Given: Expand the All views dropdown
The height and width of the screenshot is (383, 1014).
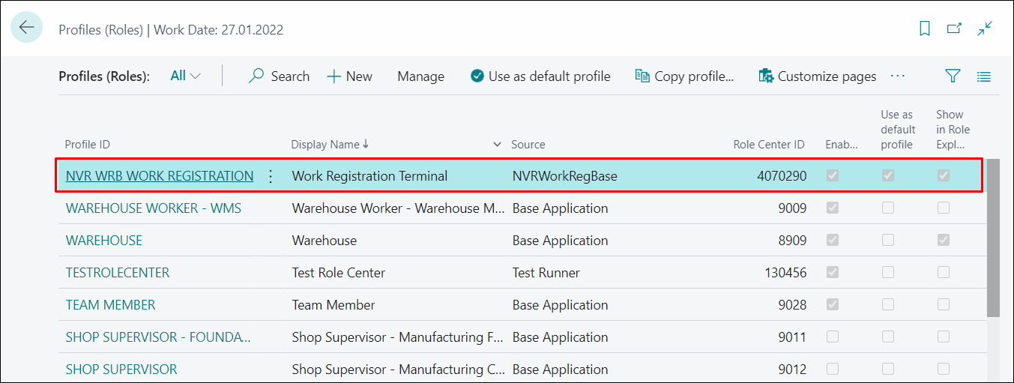Looking at the screenshot, I should 185,76.
